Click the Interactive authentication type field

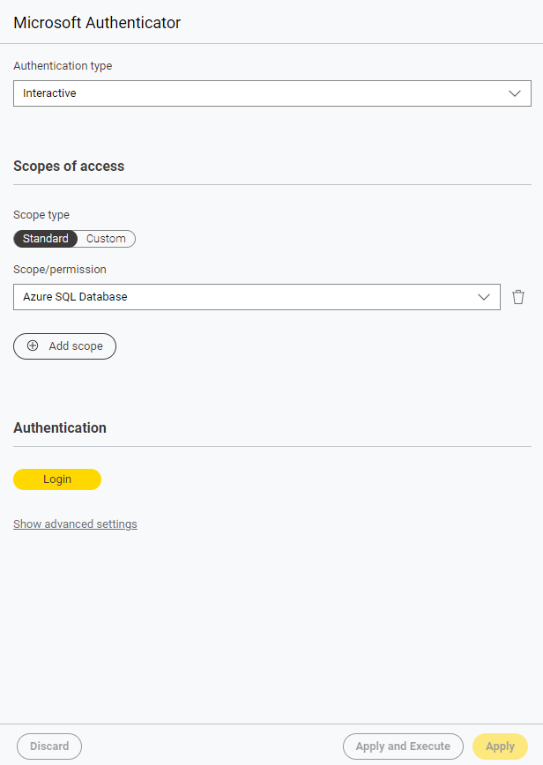256,93
